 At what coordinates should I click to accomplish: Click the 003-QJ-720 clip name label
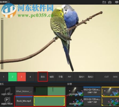tap(92, 99)
